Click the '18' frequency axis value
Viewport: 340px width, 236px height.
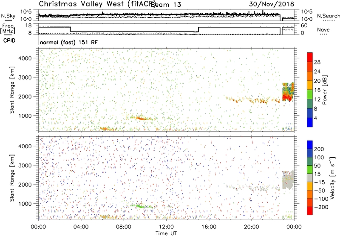[28, 26]
